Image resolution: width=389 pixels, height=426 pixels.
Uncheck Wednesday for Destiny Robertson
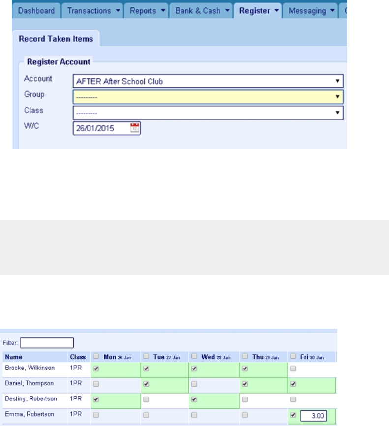tap(194, 399)
